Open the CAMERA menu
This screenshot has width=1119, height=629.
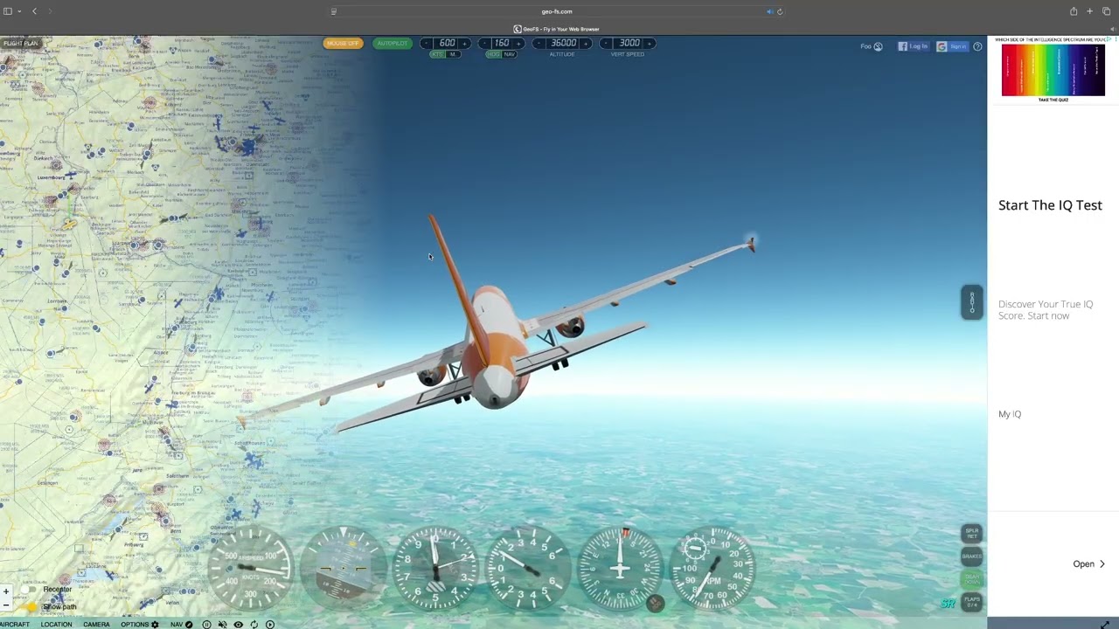click(96, 625)
